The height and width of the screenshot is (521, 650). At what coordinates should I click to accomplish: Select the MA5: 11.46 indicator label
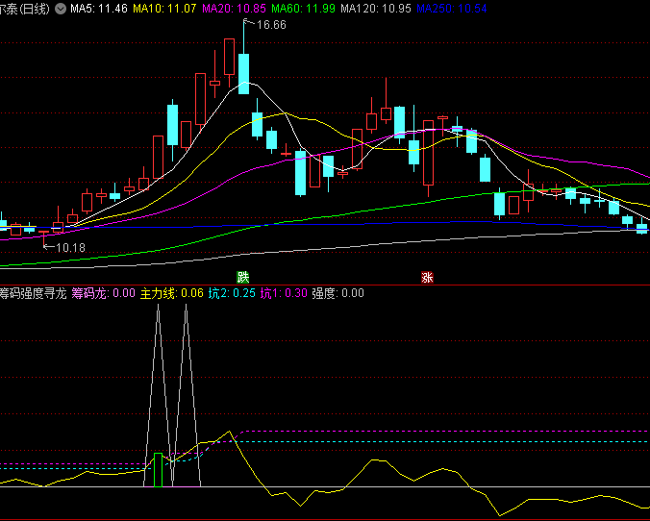point(99,8)
